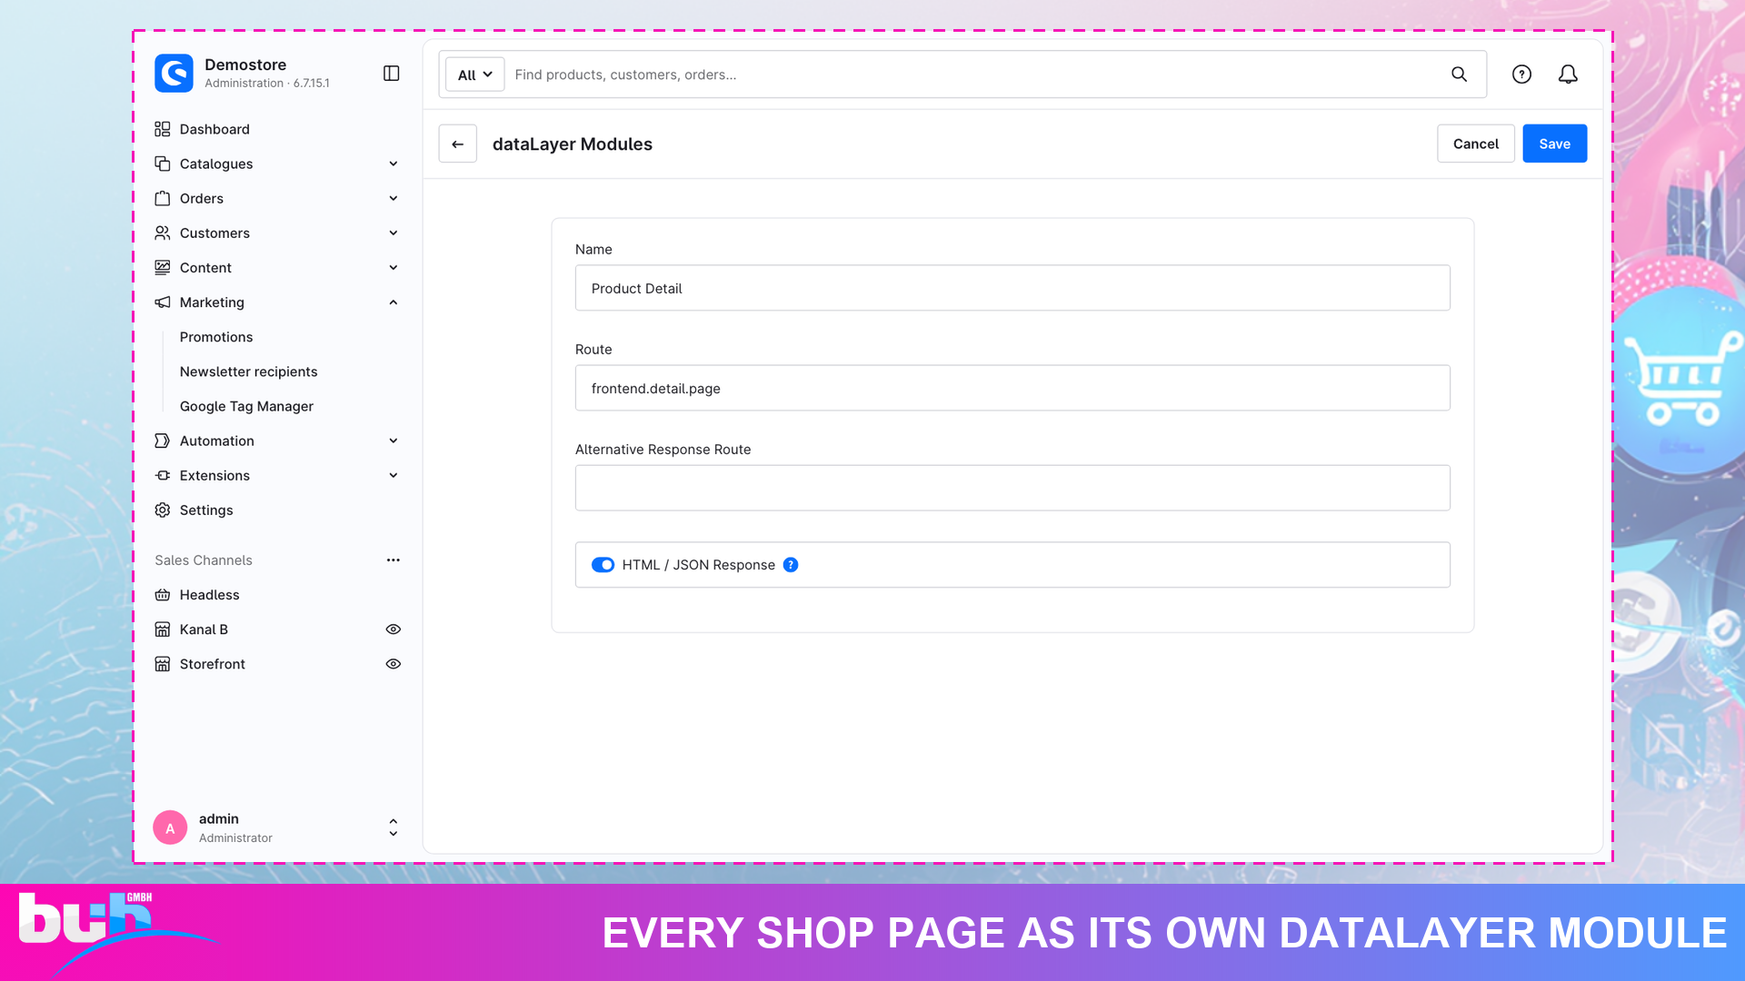Image resolution: width=1745 pixels, height=981 pixels.
Task: Open Google Tag Manager menu item
Action: [x=246, y=406]
